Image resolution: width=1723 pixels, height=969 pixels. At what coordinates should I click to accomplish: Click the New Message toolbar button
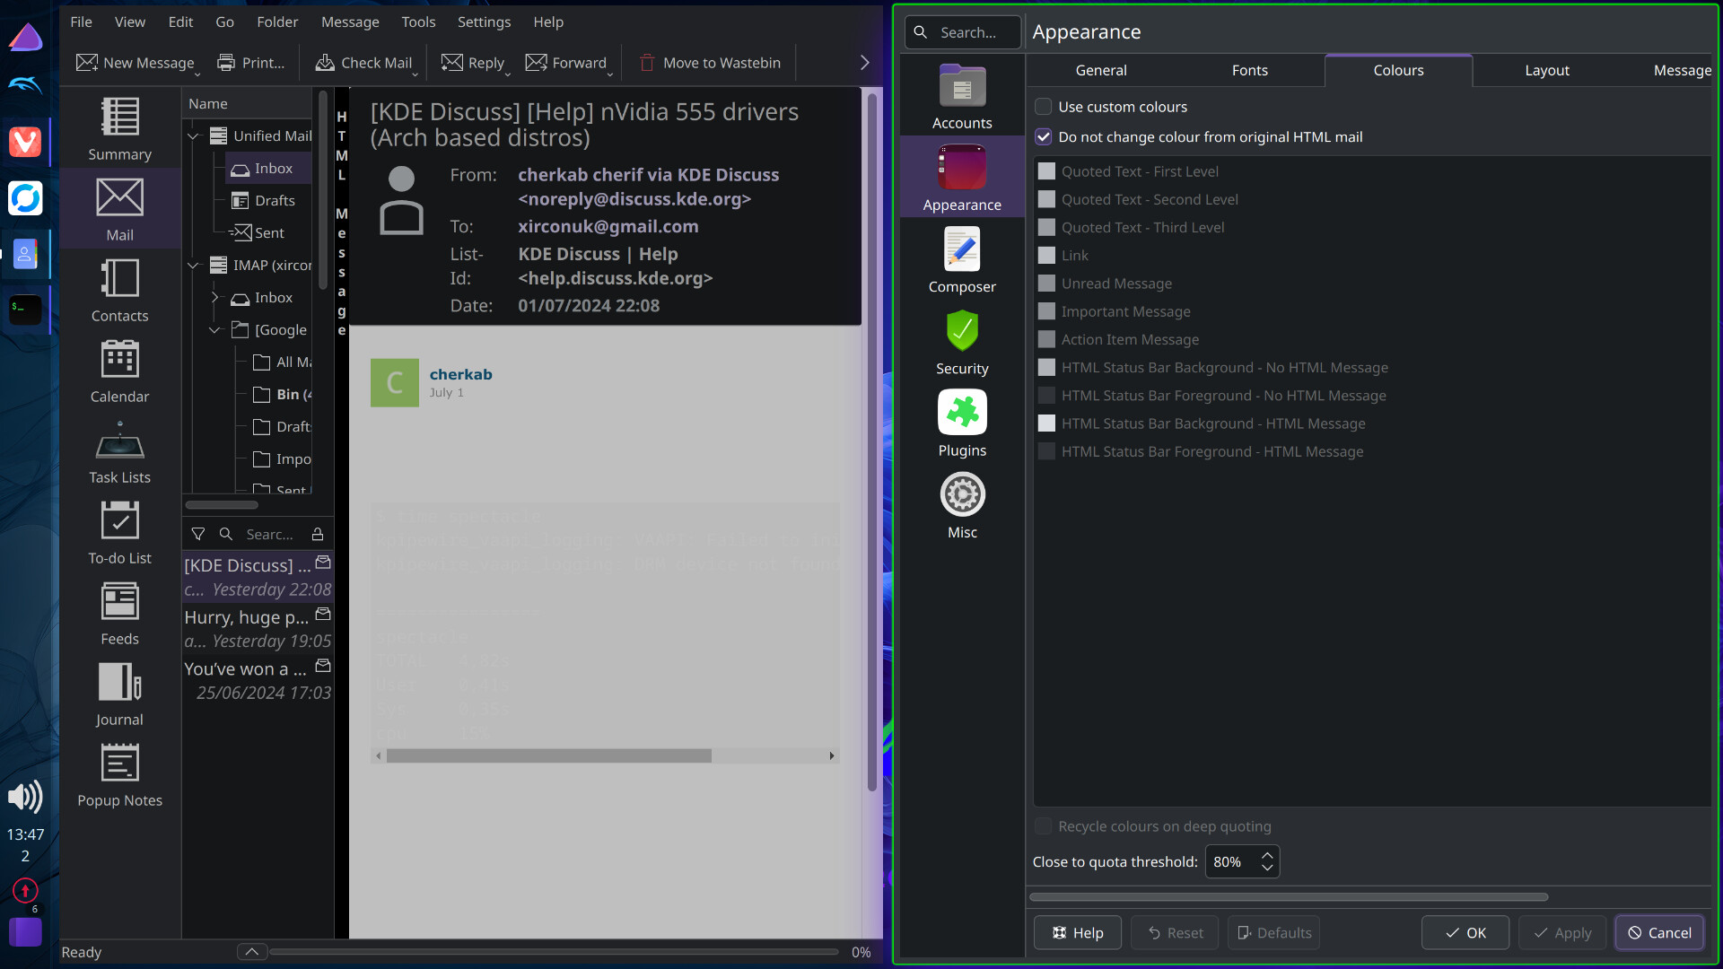(x=135, y=63)
